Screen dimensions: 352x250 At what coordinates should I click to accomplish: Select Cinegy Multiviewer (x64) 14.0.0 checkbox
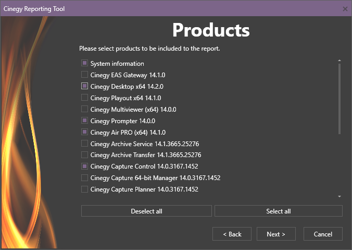click(x=84, y=109)
